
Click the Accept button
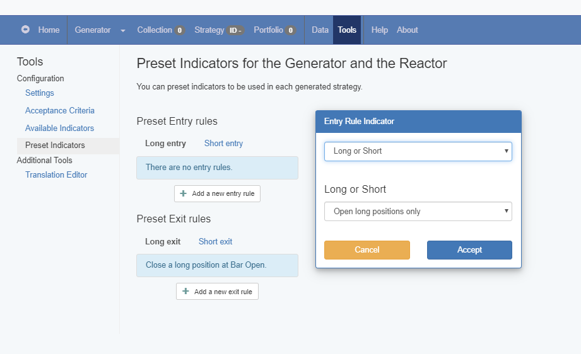click(469, 250)
